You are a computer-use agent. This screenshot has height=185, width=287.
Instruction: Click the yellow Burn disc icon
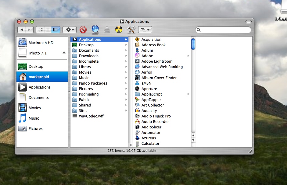[x=119, y=30]
